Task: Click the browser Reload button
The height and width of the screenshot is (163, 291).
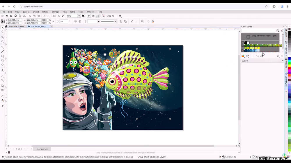Action: tap(14, 6)
